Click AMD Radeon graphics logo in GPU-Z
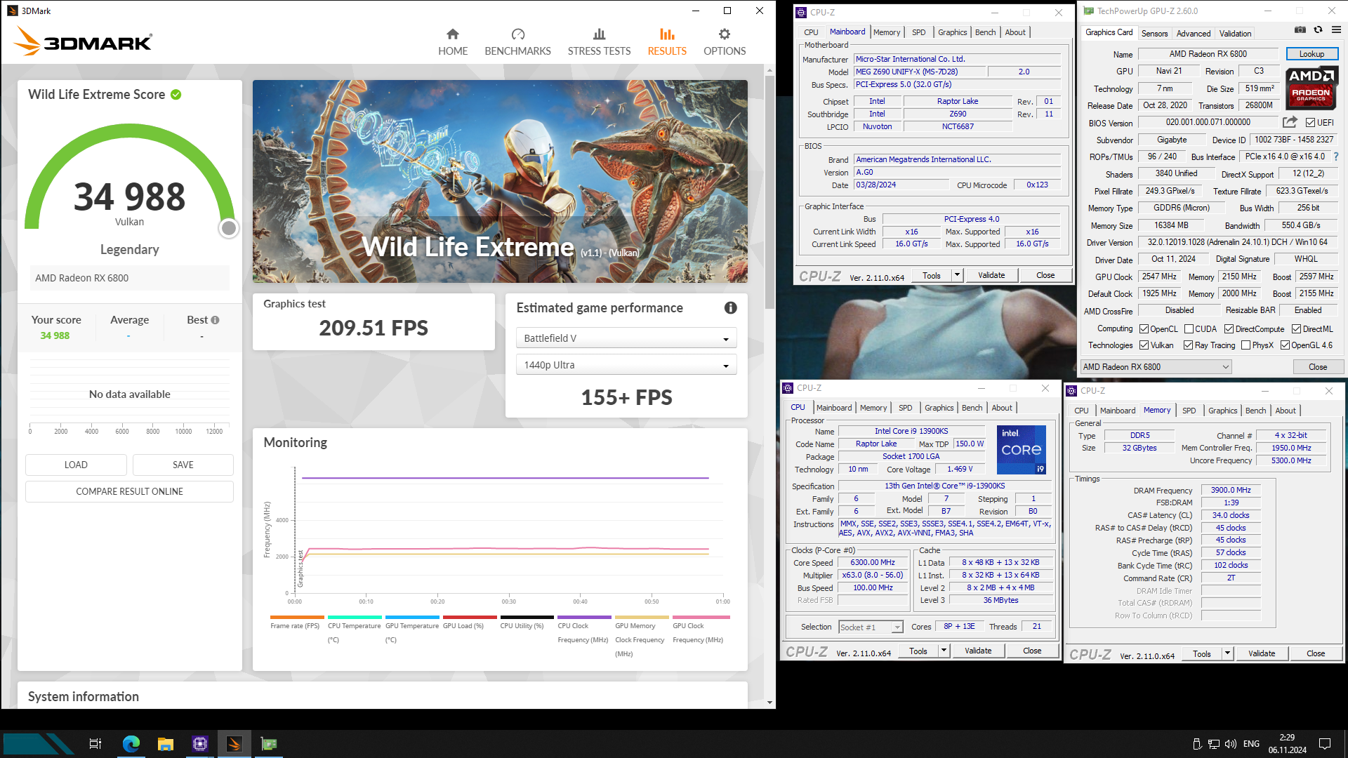Viewport: 1348px width, 758px height. 1311,88
